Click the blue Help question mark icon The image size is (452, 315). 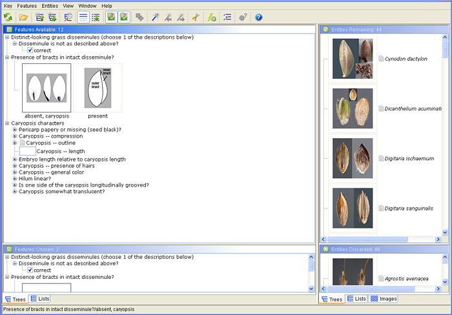click(x=258, y=17)
